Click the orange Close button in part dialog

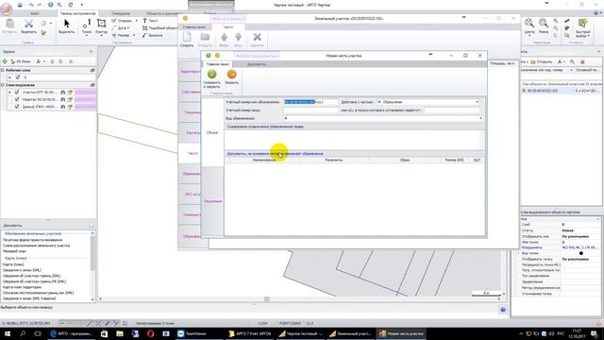tap(231, 76)
